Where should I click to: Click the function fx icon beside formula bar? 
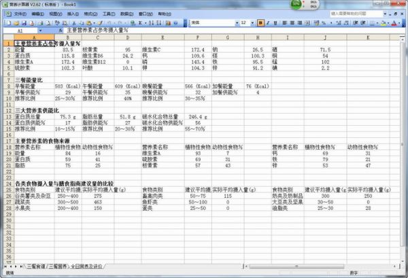61,31
